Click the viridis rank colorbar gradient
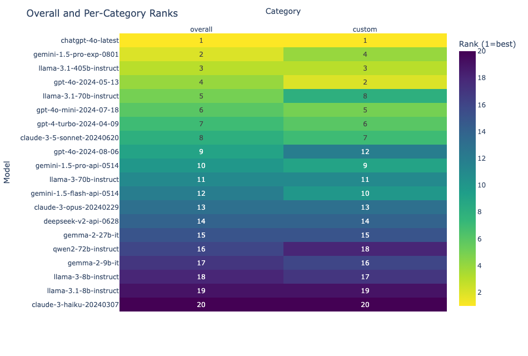The width and height of the screenshot is (528, 356). pyautogui.click(x=467, y=178)
